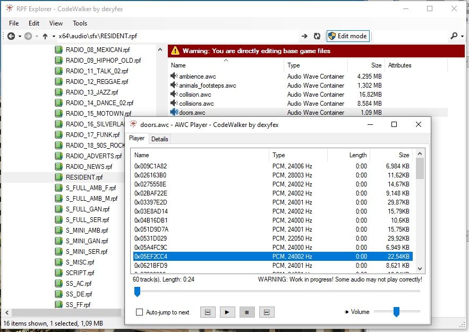Select SS_DE.rpf in the tree

79,294
